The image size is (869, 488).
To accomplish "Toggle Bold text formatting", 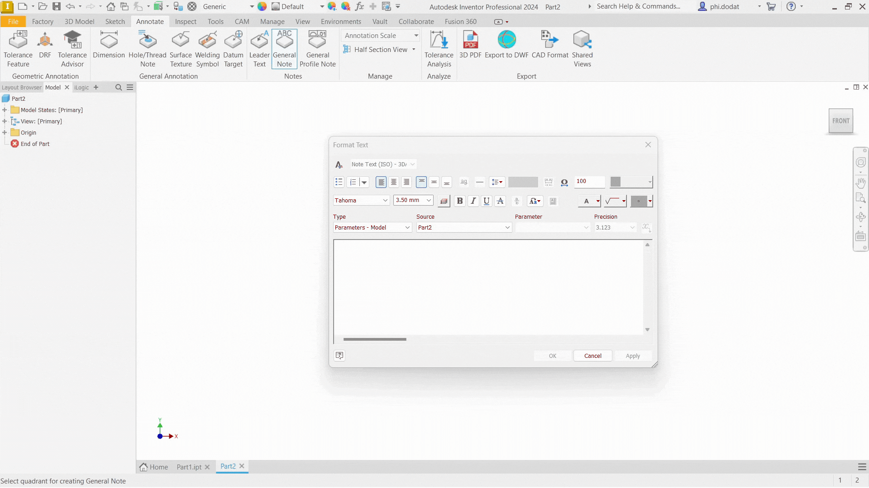I will pos(460,201).
